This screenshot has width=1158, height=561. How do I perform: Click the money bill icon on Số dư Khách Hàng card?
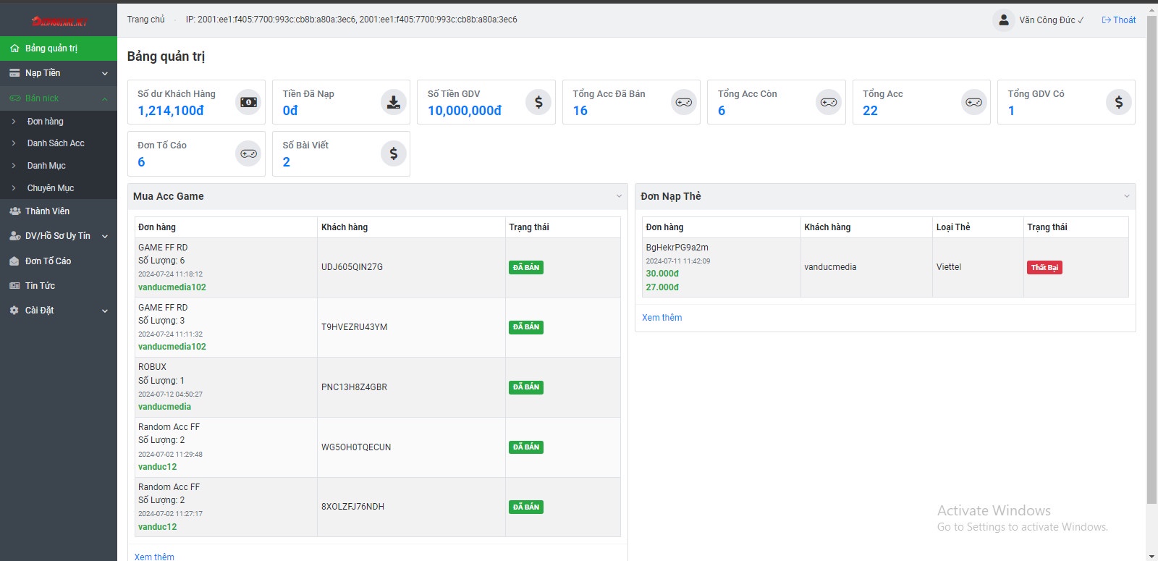click(248, 102)
